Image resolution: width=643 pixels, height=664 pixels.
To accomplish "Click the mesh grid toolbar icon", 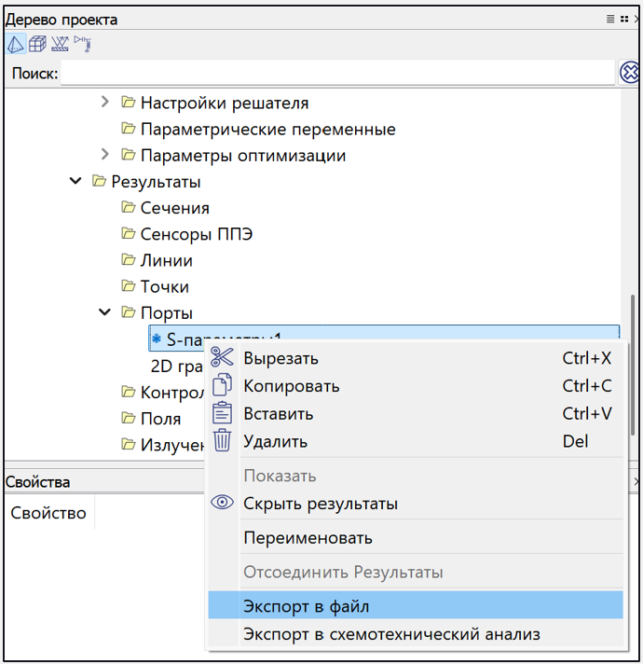I will pos(60,44).
